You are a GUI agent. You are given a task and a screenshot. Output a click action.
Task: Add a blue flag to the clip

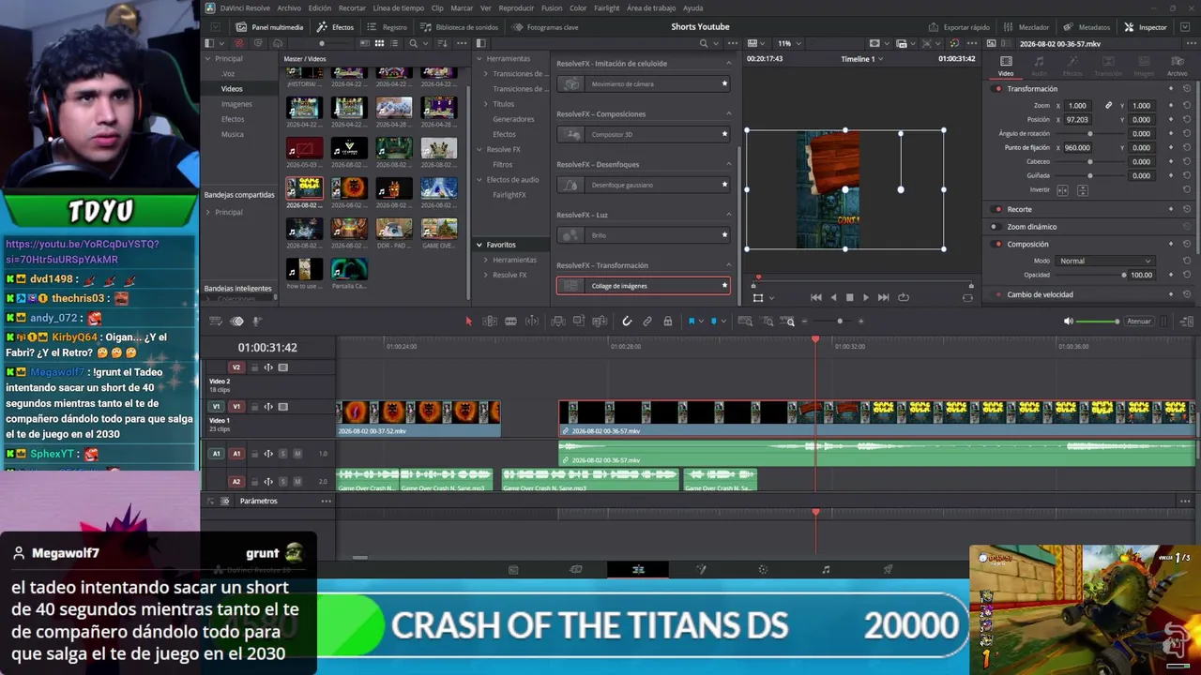[x=692, y=322]
